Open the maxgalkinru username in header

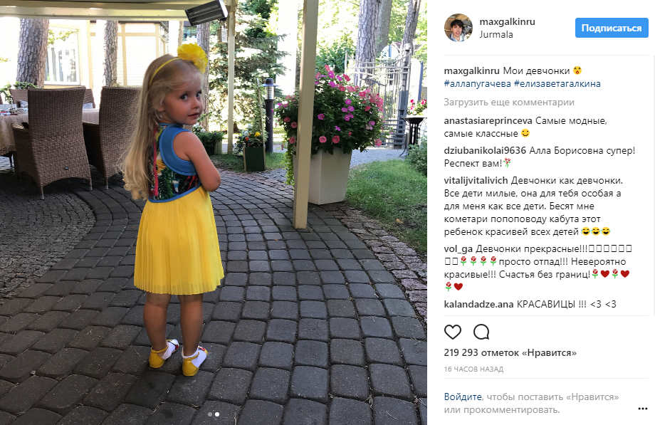tap(507, 22)
